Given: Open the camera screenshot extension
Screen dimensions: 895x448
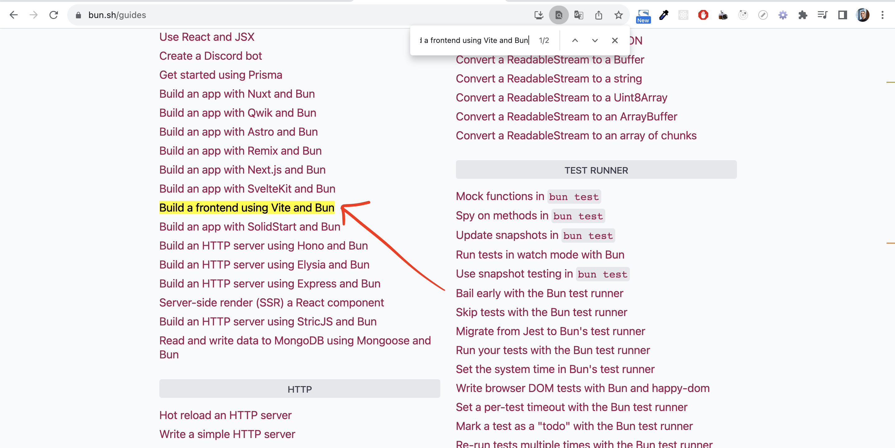Looking at the screenshot, I should tap(723, 15).
